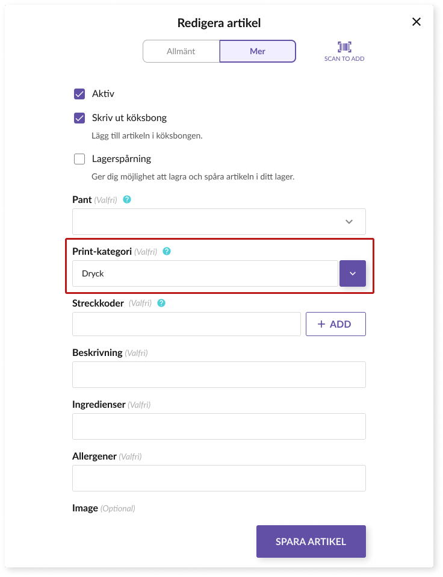Close the Redigera artikel dialog

click(416, 22)
